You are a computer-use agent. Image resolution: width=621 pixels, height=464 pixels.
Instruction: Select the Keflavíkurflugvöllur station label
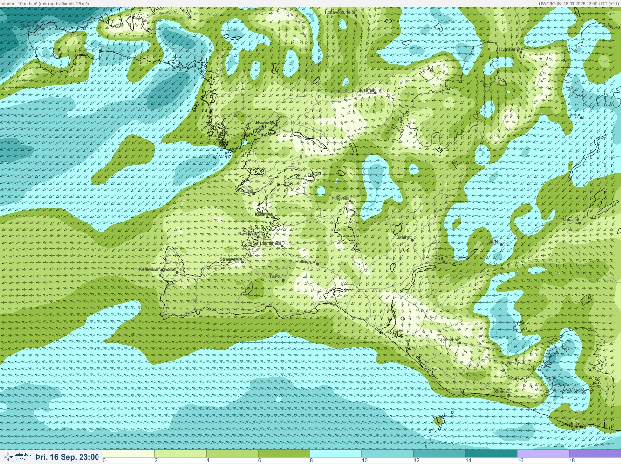(157, 269)
